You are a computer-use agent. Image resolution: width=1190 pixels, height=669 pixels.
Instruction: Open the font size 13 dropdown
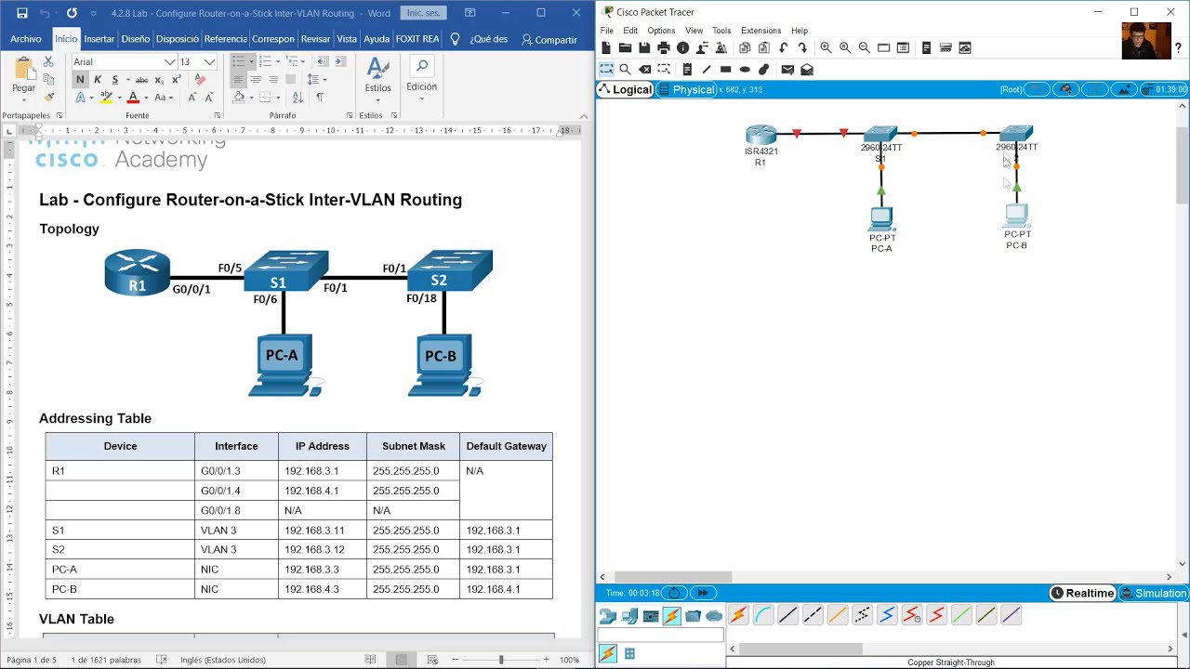point(210,62)
